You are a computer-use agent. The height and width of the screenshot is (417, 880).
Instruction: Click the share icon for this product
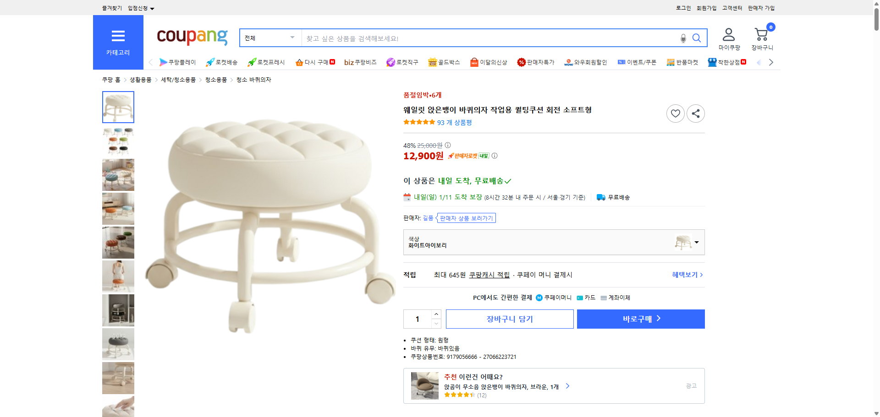pyautogui.click(x=695, y=113)
